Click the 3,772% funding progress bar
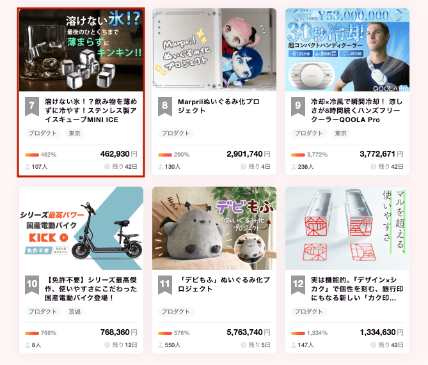The height and width of the screenshot is (365, 428). [297, 155]
